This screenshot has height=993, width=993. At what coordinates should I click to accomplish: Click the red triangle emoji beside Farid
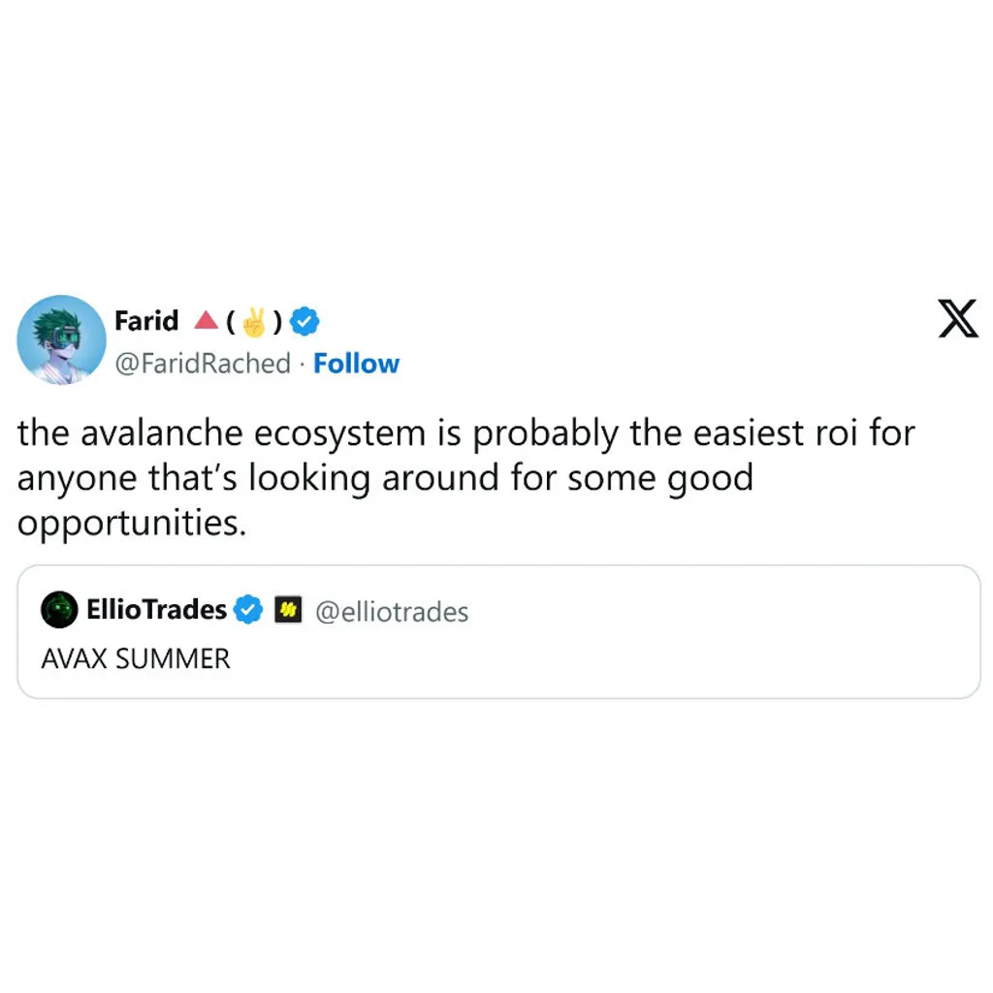(206, 320)
